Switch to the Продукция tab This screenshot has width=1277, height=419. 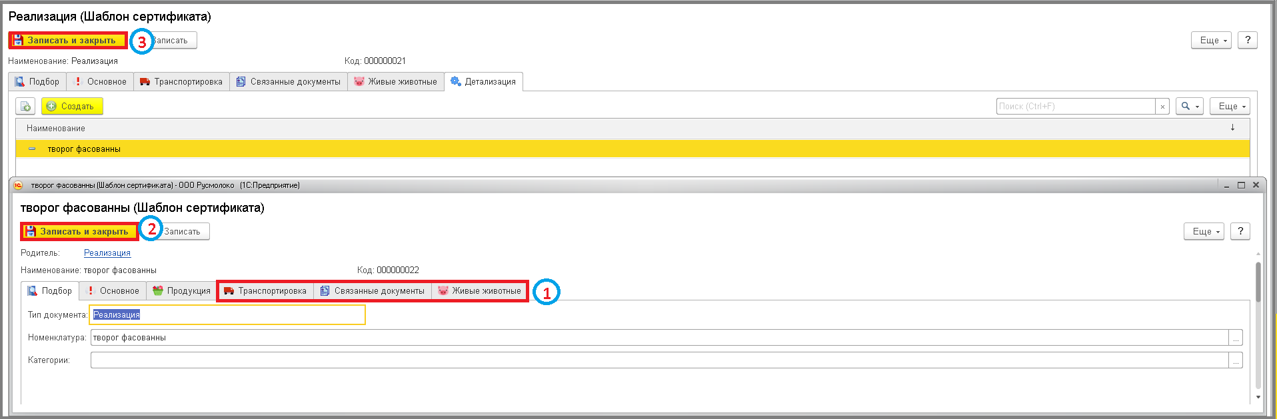click(181, 291)
